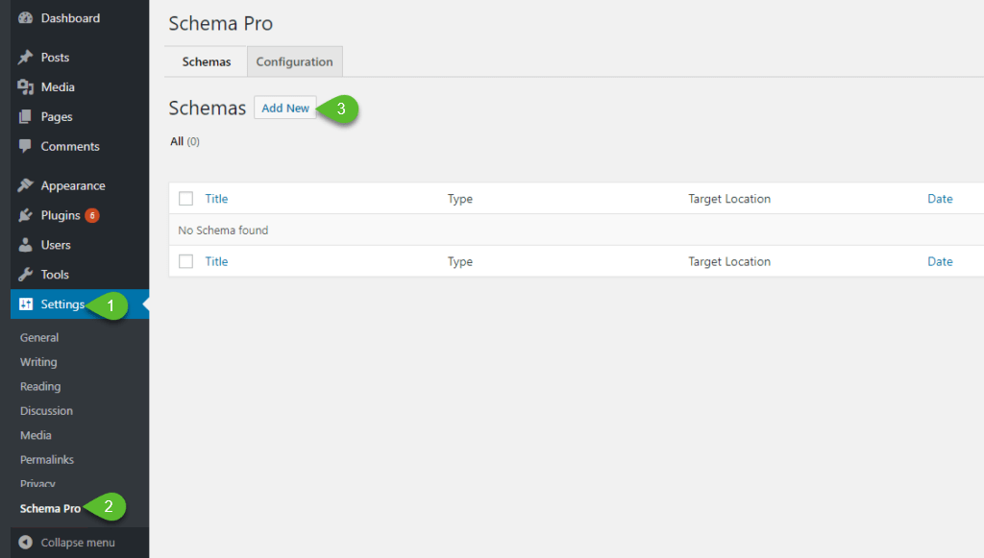Open Discussion settings submenu link
Viewport: 984px width, 558px height.
pyautogui.click(x=46, y=411)
